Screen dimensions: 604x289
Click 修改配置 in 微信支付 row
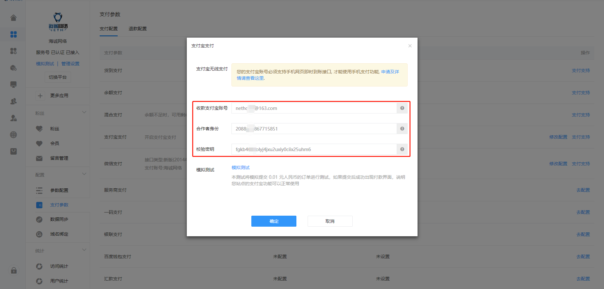click(x=558, y=164)
